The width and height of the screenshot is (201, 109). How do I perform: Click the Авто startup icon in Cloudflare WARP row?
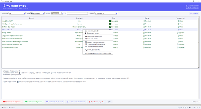click(179, 21)
